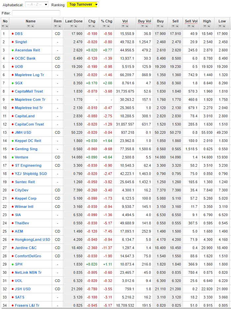Click the Vol column header label
Viewport: 231px width, 309px height.
(x=125, y=21)
